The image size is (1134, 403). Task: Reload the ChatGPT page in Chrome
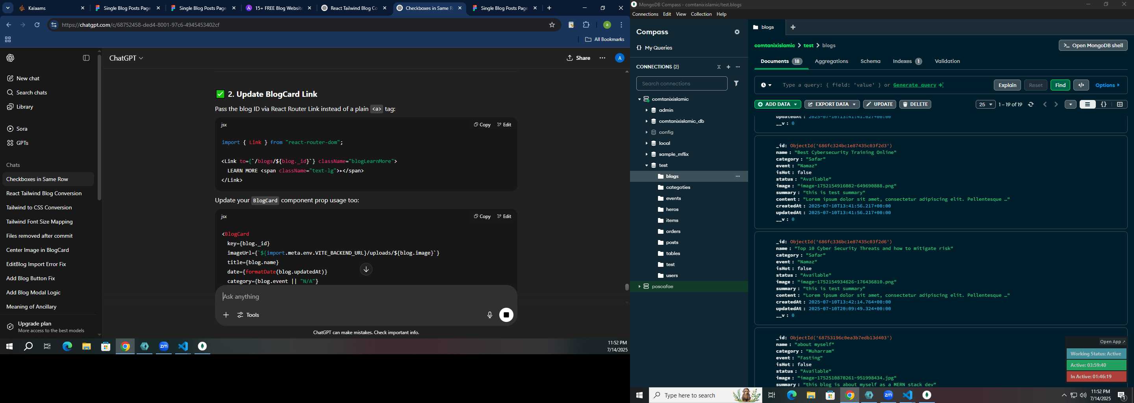point(37,25)
